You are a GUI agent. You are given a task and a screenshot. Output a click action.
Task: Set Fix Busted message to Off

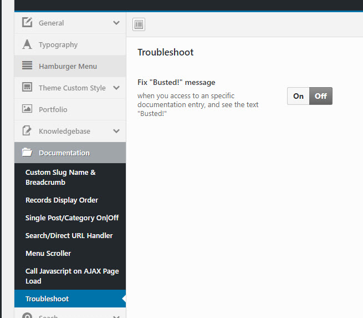click(x=321, y=96)
